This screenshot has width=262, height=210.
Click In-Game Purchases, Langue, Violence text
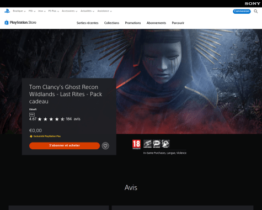165,153
